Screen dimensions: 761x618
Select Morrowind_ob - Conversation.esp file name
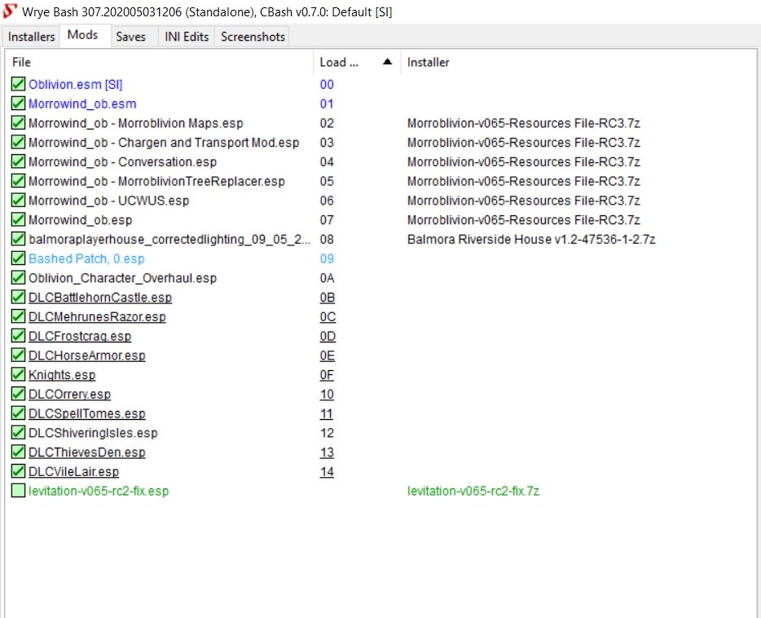pyautogui.click(x=122, y=162)
